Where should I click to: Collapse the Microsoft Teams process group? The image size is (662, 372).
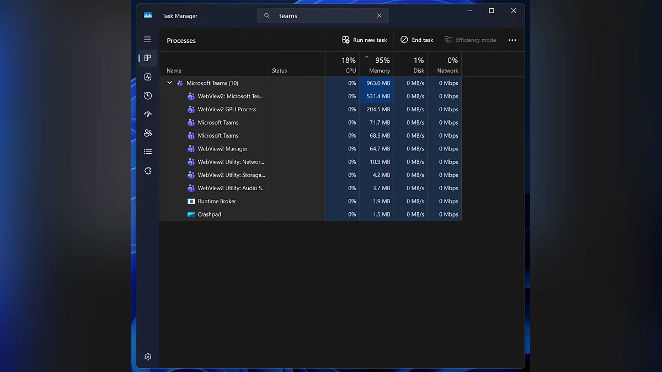click(169, 83)
